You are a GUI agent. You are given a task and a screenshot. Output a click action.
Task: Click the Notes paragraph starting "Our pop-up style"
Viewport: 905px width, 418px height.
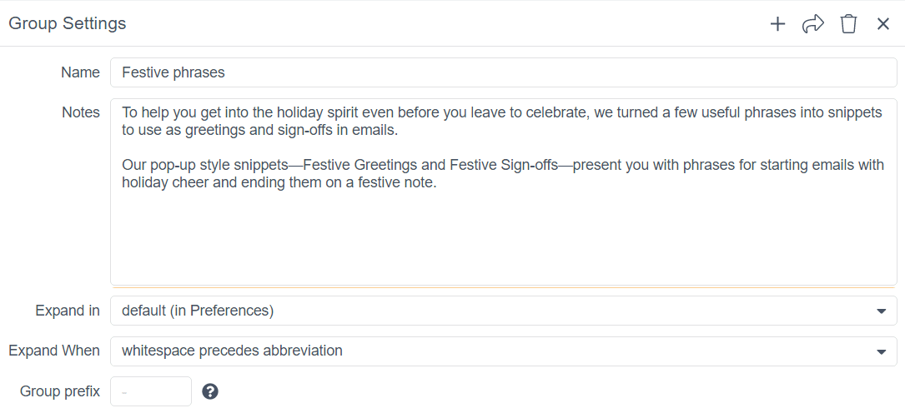click(503, 174)
